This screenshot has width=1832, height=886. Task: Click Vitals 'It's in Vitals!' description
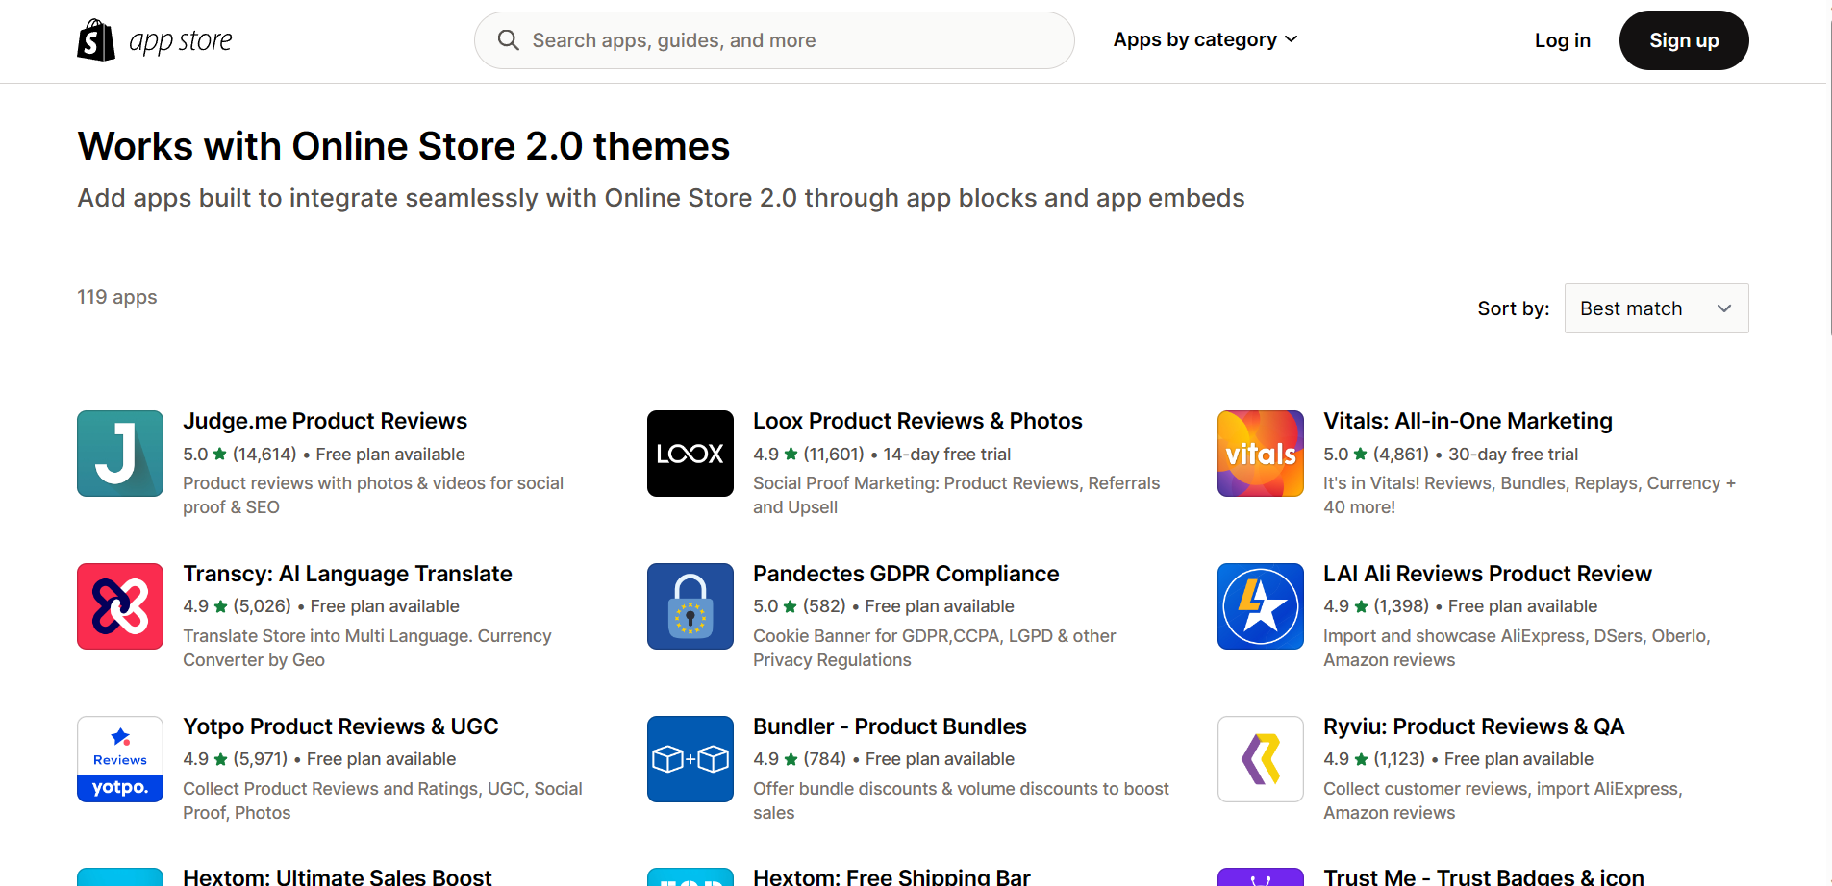coord(1529,495)
